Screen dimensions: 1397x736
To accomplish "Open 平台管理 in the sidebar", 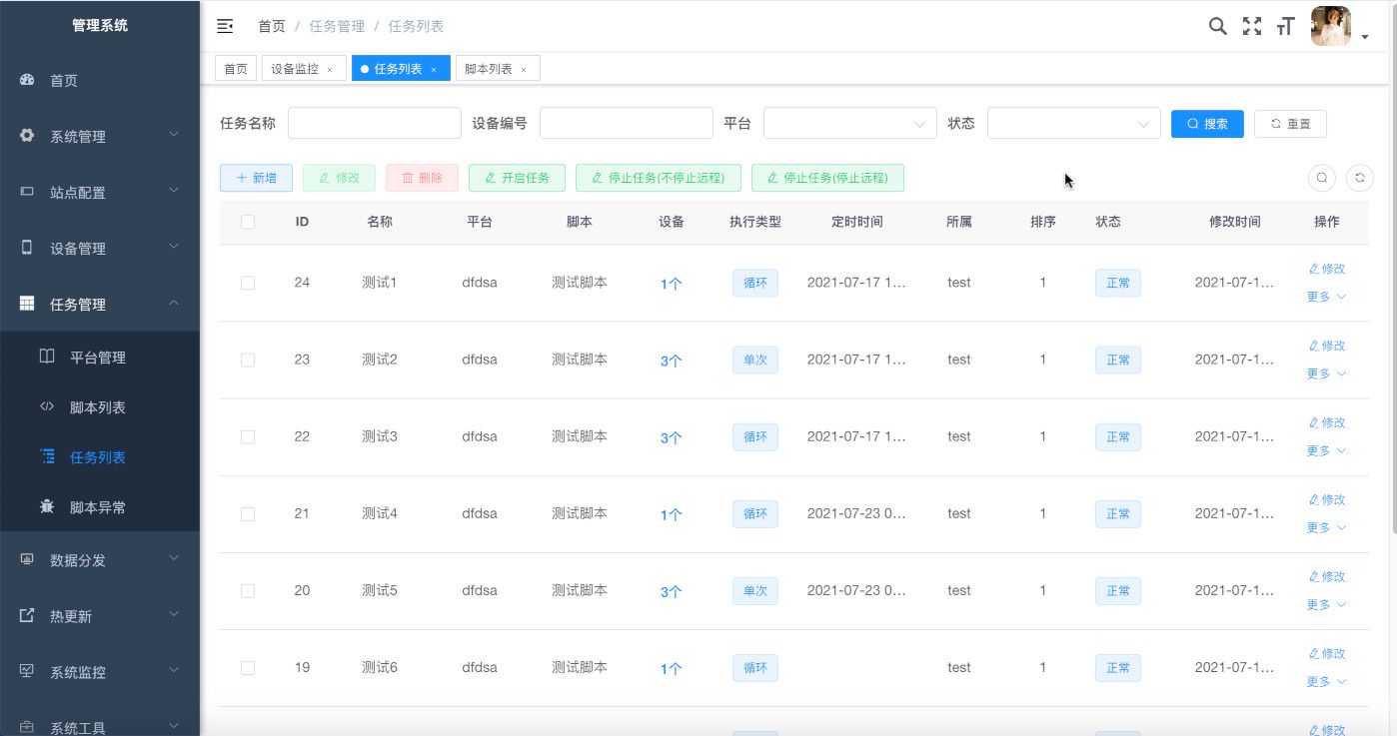I will [x=100, y=358].
